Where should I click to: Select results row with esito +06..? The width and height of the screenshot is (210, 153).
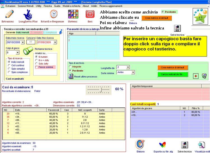[64, 120]
